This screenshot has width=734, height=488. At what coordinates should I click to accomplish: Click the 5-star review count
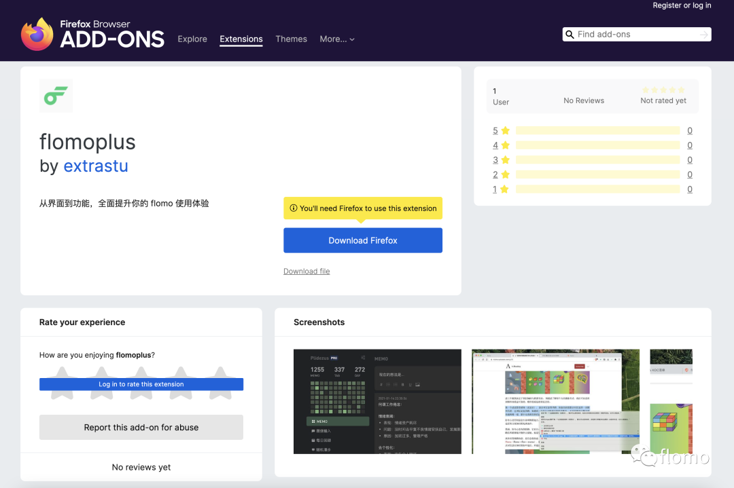coord(690,130)
